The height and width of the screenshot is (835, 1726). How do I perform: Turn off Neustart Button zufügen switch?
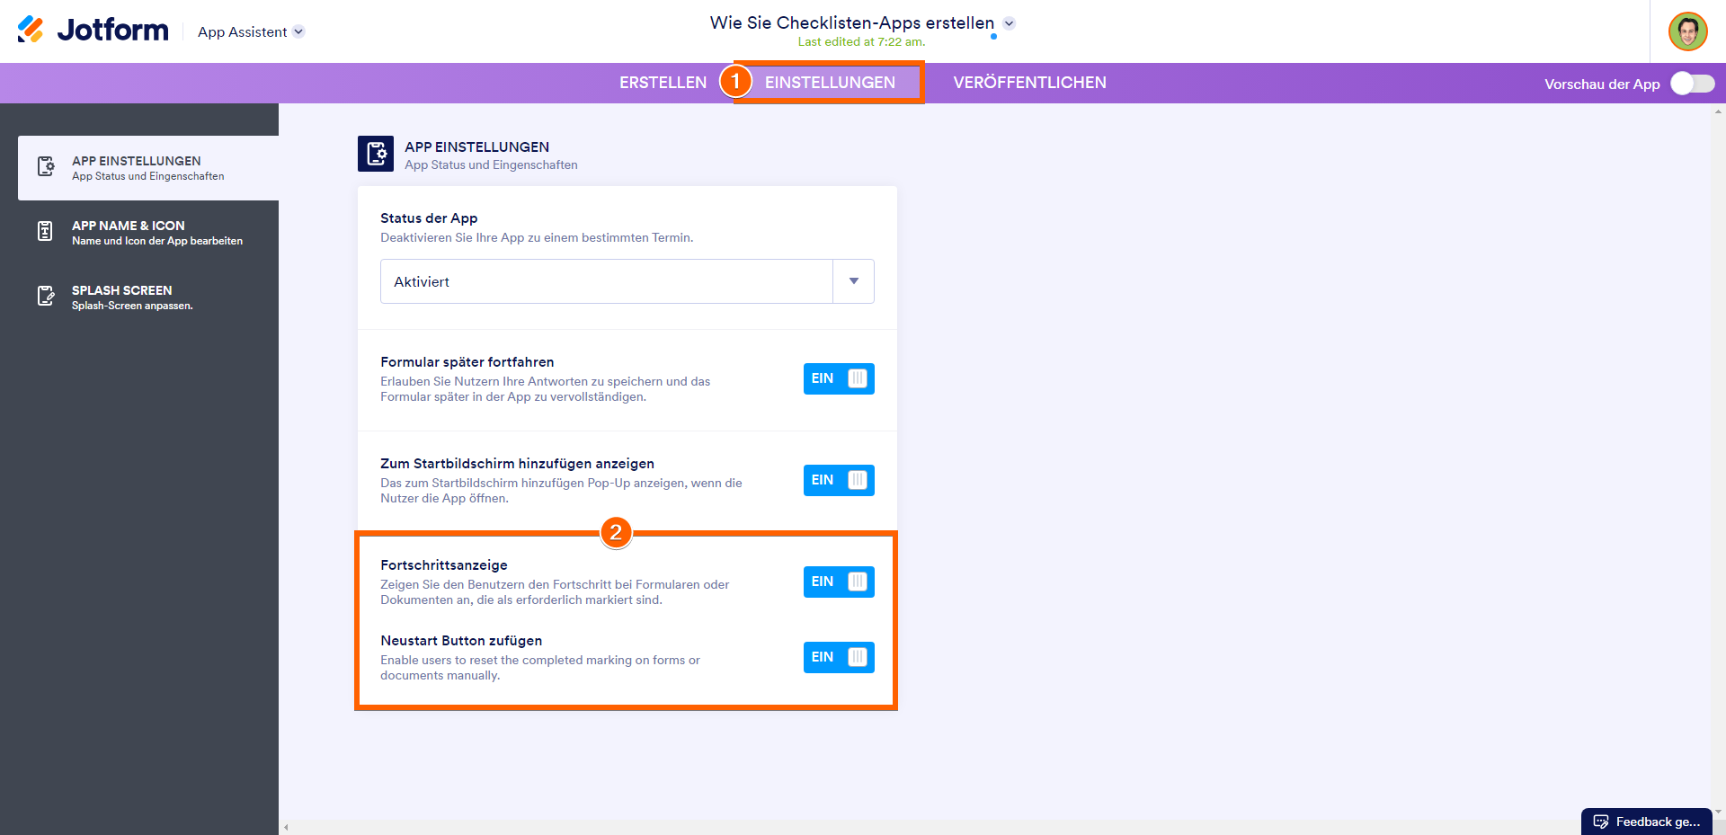click(x=838, y=657)
